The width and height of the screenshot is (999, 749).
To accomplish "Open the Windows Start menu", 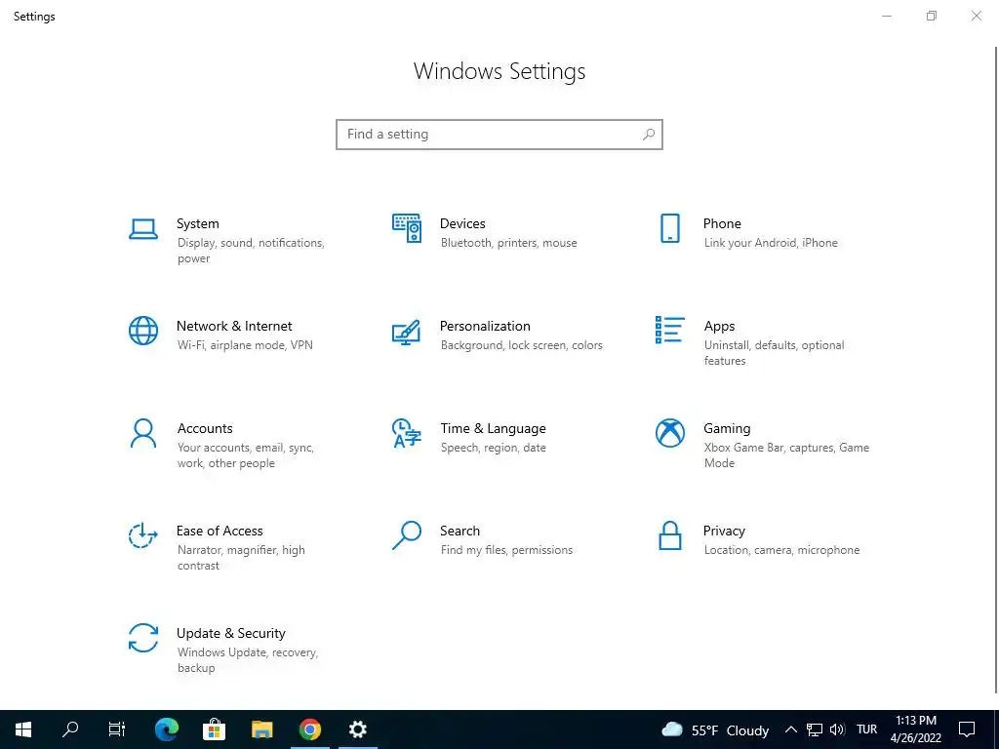I will [23, 729].
